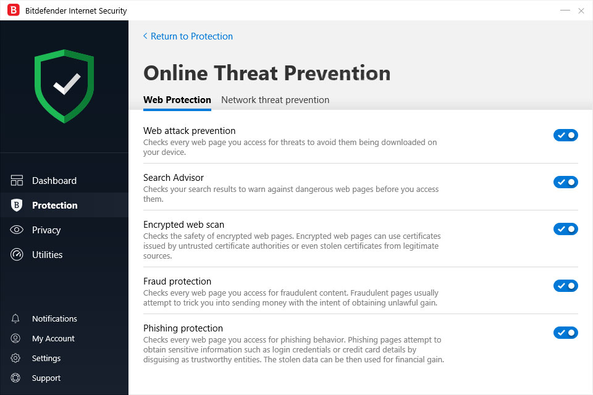Disable the Fraud protection switch
This screenshot has height=395, width=593.
coord(565,286)
